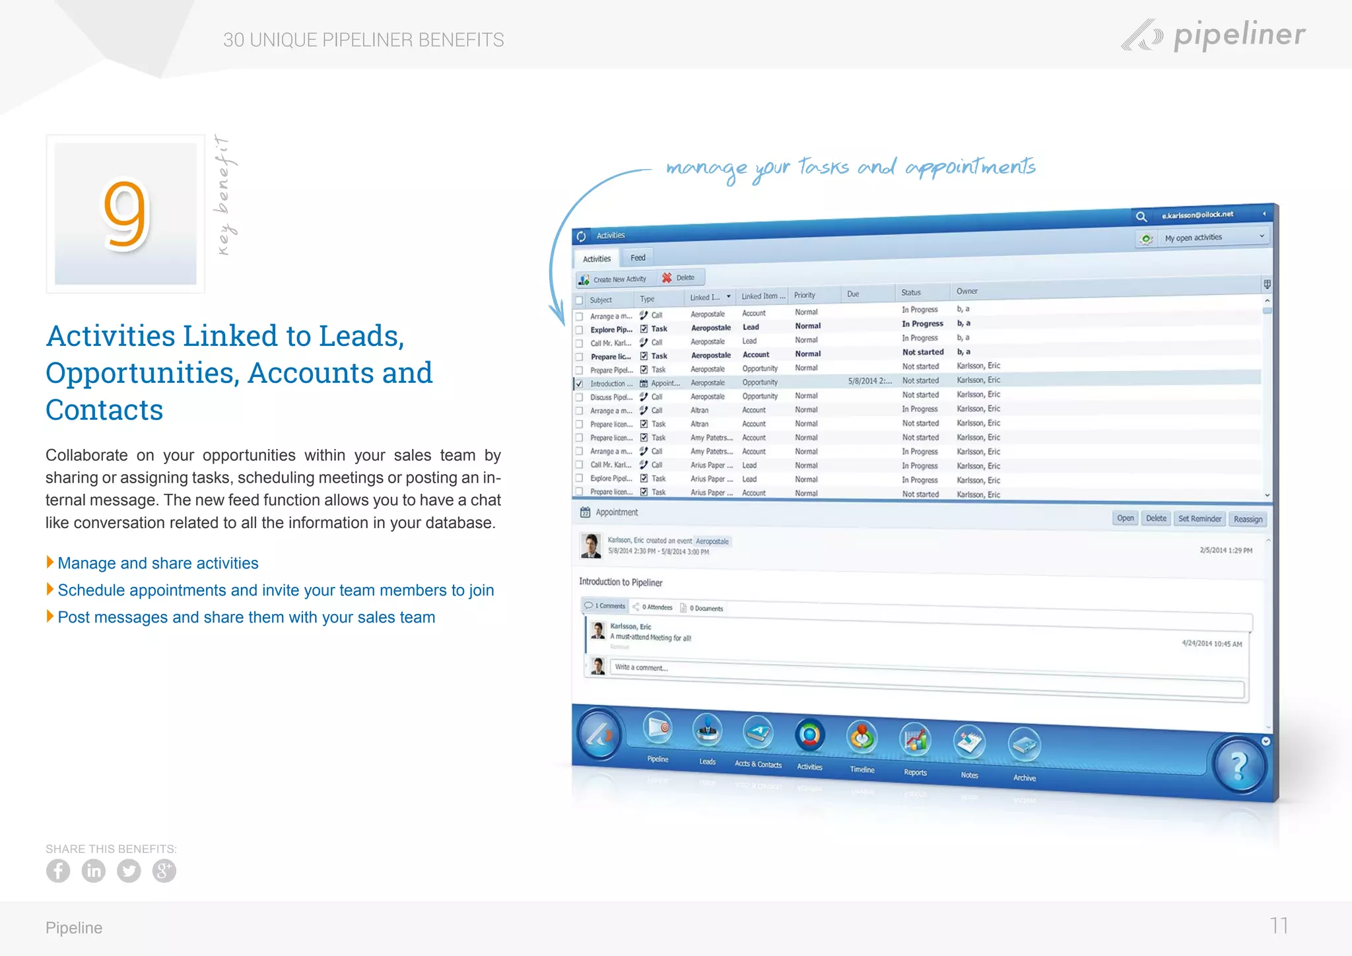Tick checkbox for Explore Pip... task row
Image resolution: width=1352 pixels, height=956 pixels.
click(580, 330)
